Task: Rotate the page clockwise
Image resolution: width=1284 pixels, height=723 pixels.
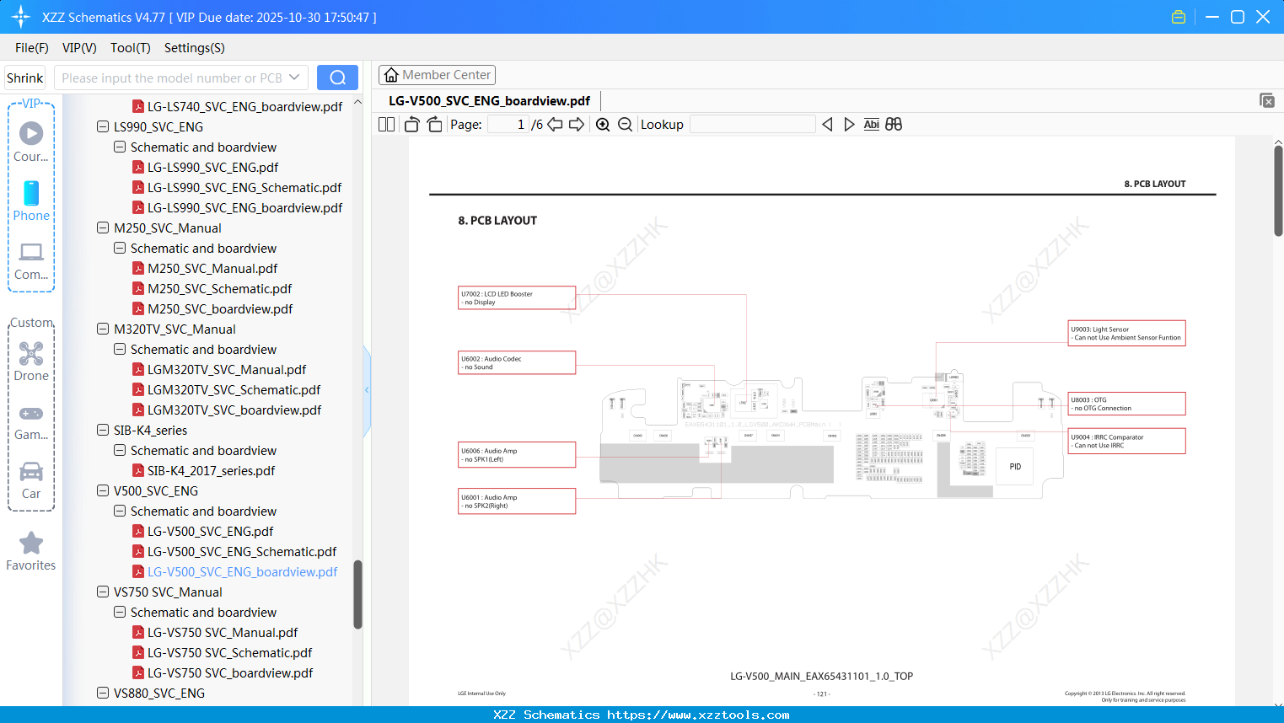Action: point(434,125)
